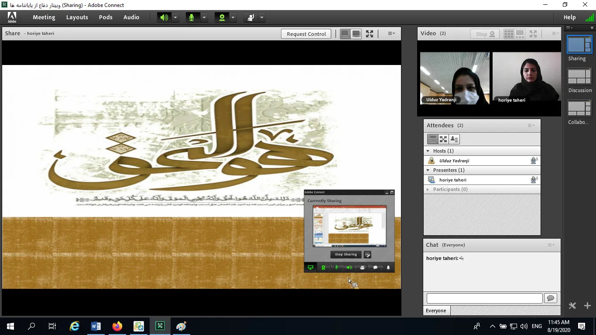Open the Layouts menu
This screenshot has height=335, width=596.
(77, 17)
